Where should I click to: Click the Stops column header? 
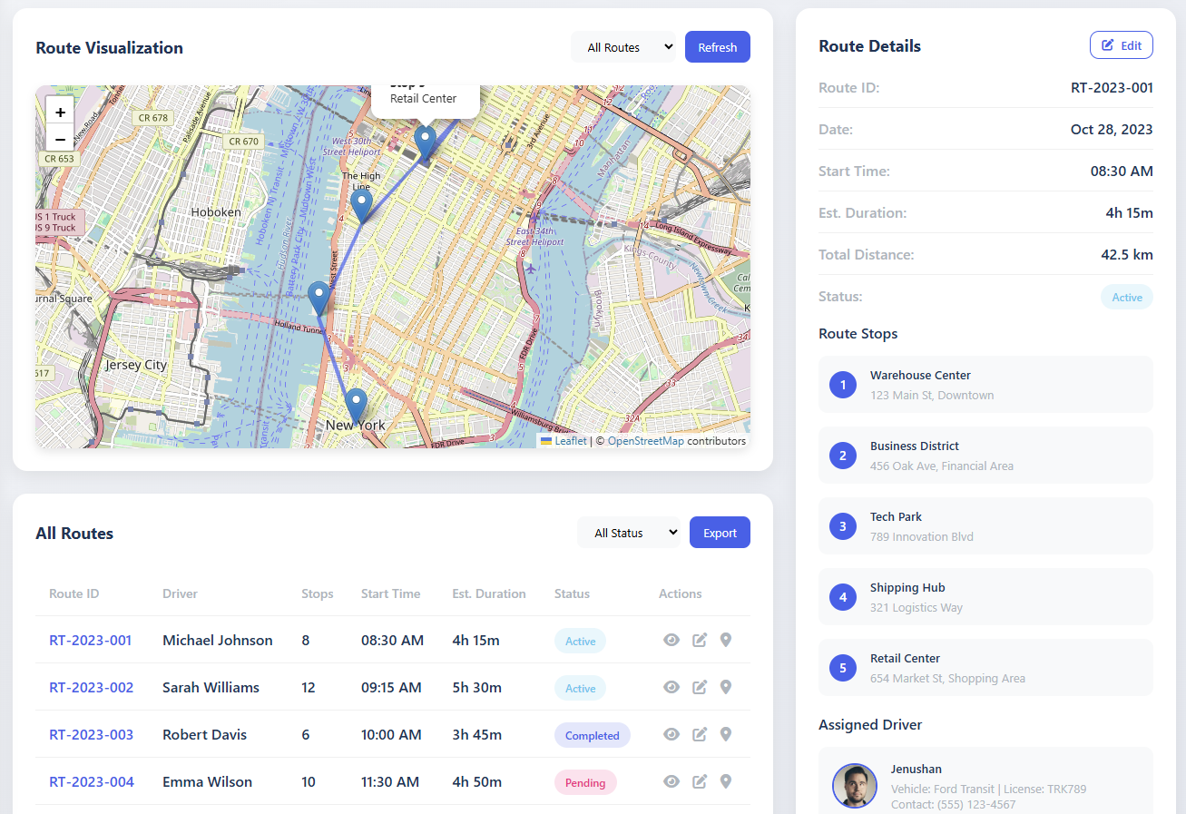coord(318,593)
